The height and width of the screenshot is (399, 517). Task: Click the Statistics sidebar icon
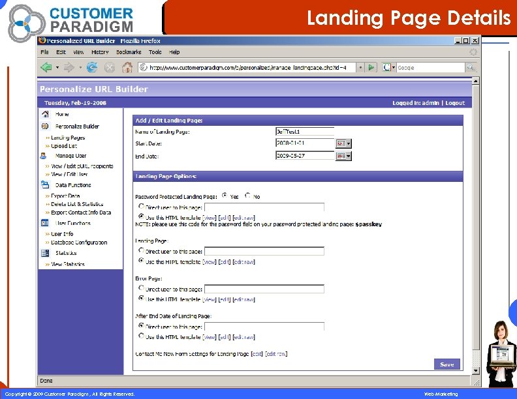45,253
